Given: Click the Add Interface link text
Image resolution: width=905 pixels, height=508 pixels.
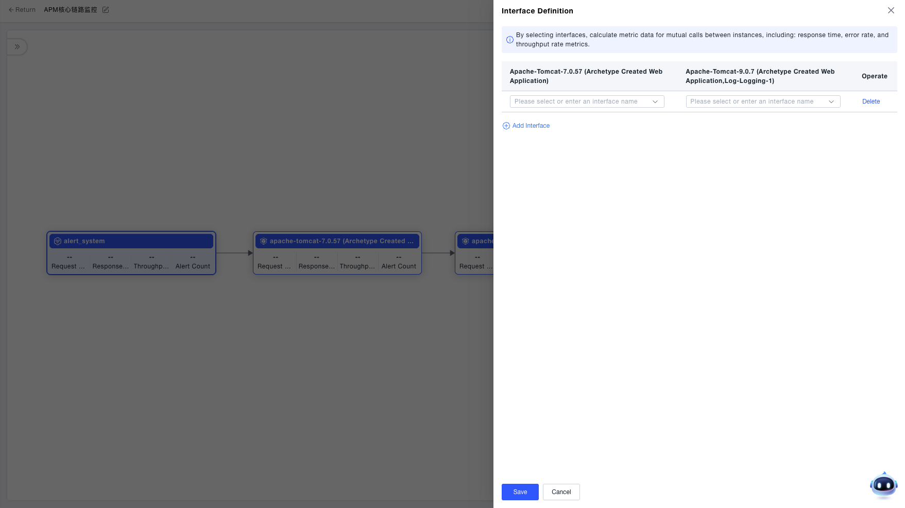Looking at the screenshot, I should [531, 126].
